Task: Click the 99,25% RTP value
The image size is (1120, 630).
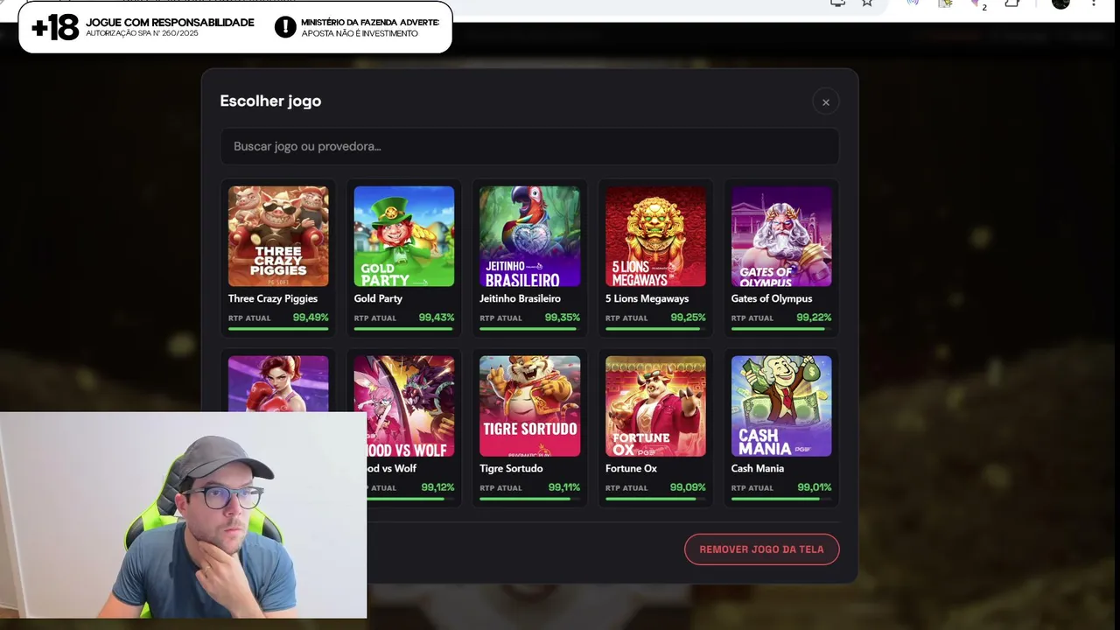Action: 689,318
